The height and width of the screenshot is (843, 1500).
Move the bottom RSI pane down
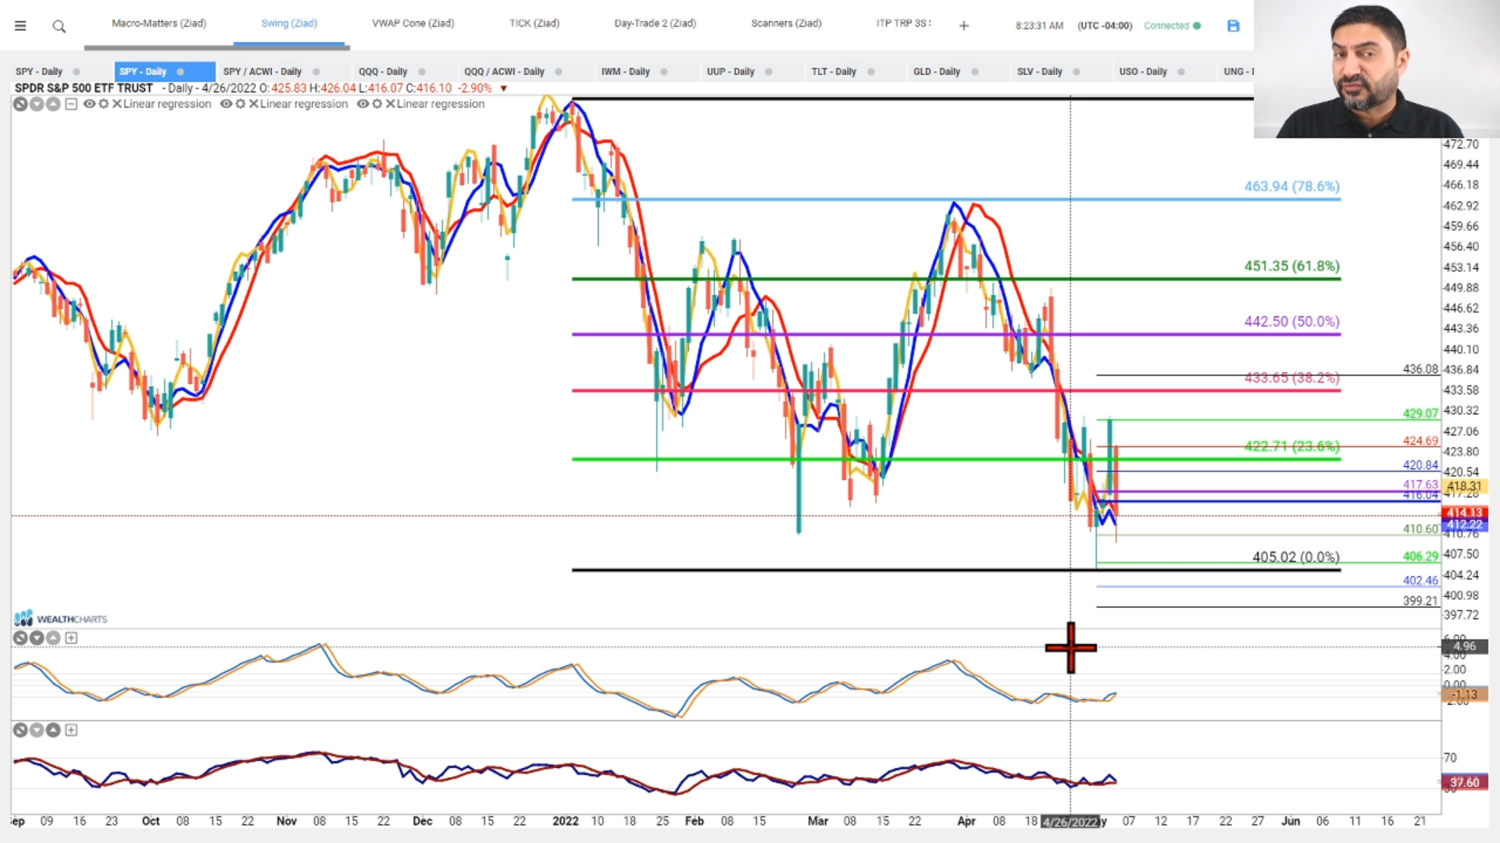[x=37, y=730]
